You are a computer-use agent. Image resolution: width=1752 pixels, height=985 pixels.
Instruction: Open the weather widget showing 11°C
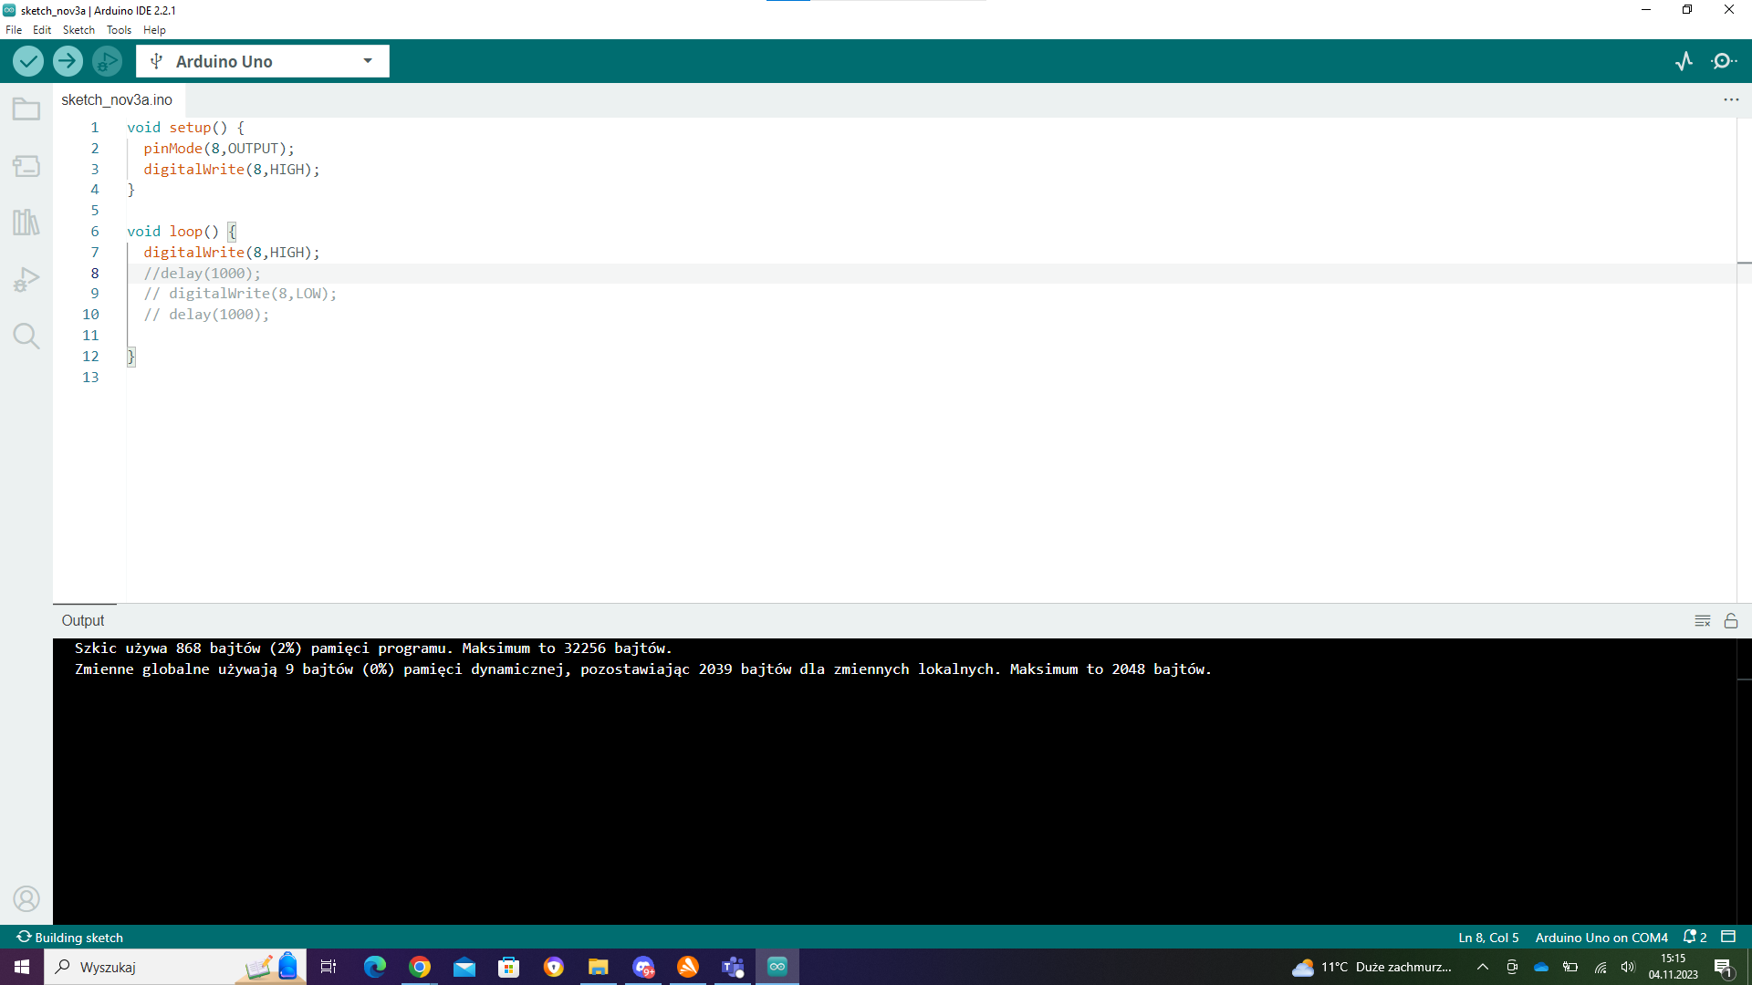pos(1371,967)
